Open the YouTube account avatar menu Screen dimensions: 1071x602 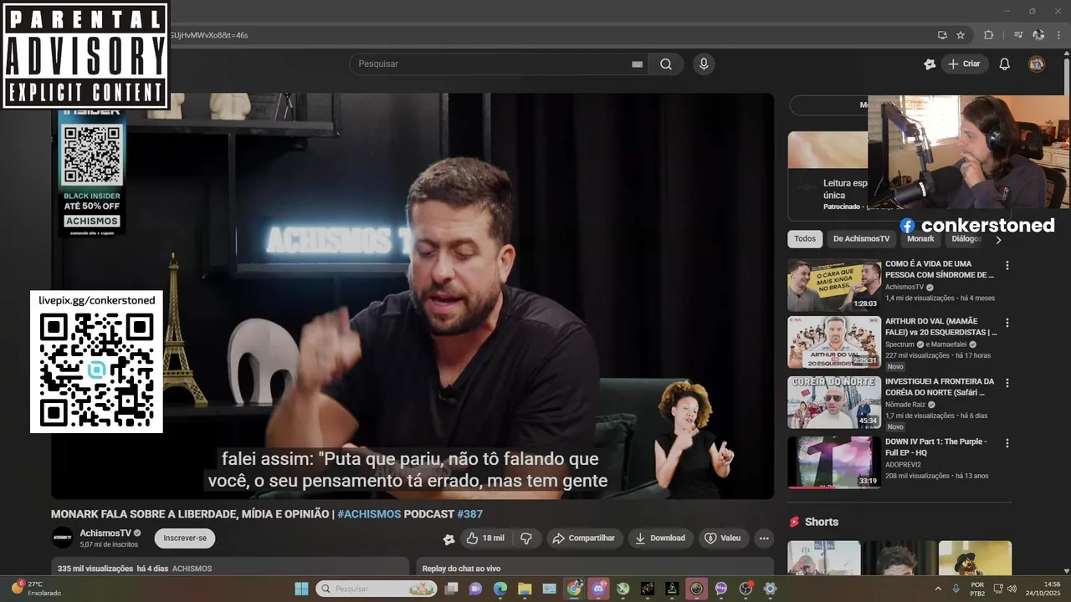1037,64
